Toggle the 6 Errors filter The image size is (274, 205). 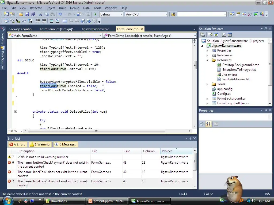coord(17,144)
